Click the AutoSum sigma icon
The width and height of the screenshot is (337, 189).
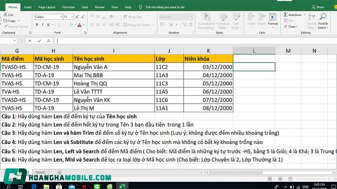click(286, 15)
